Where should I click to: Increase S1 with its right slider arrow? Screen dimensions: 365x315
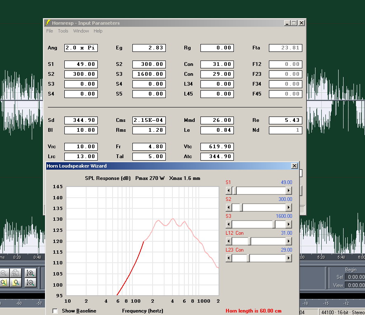click(x=289, y=191)
